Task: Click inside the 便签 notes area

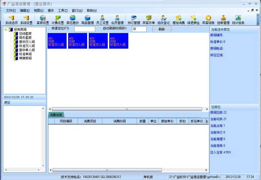Action: coord(22,137)
